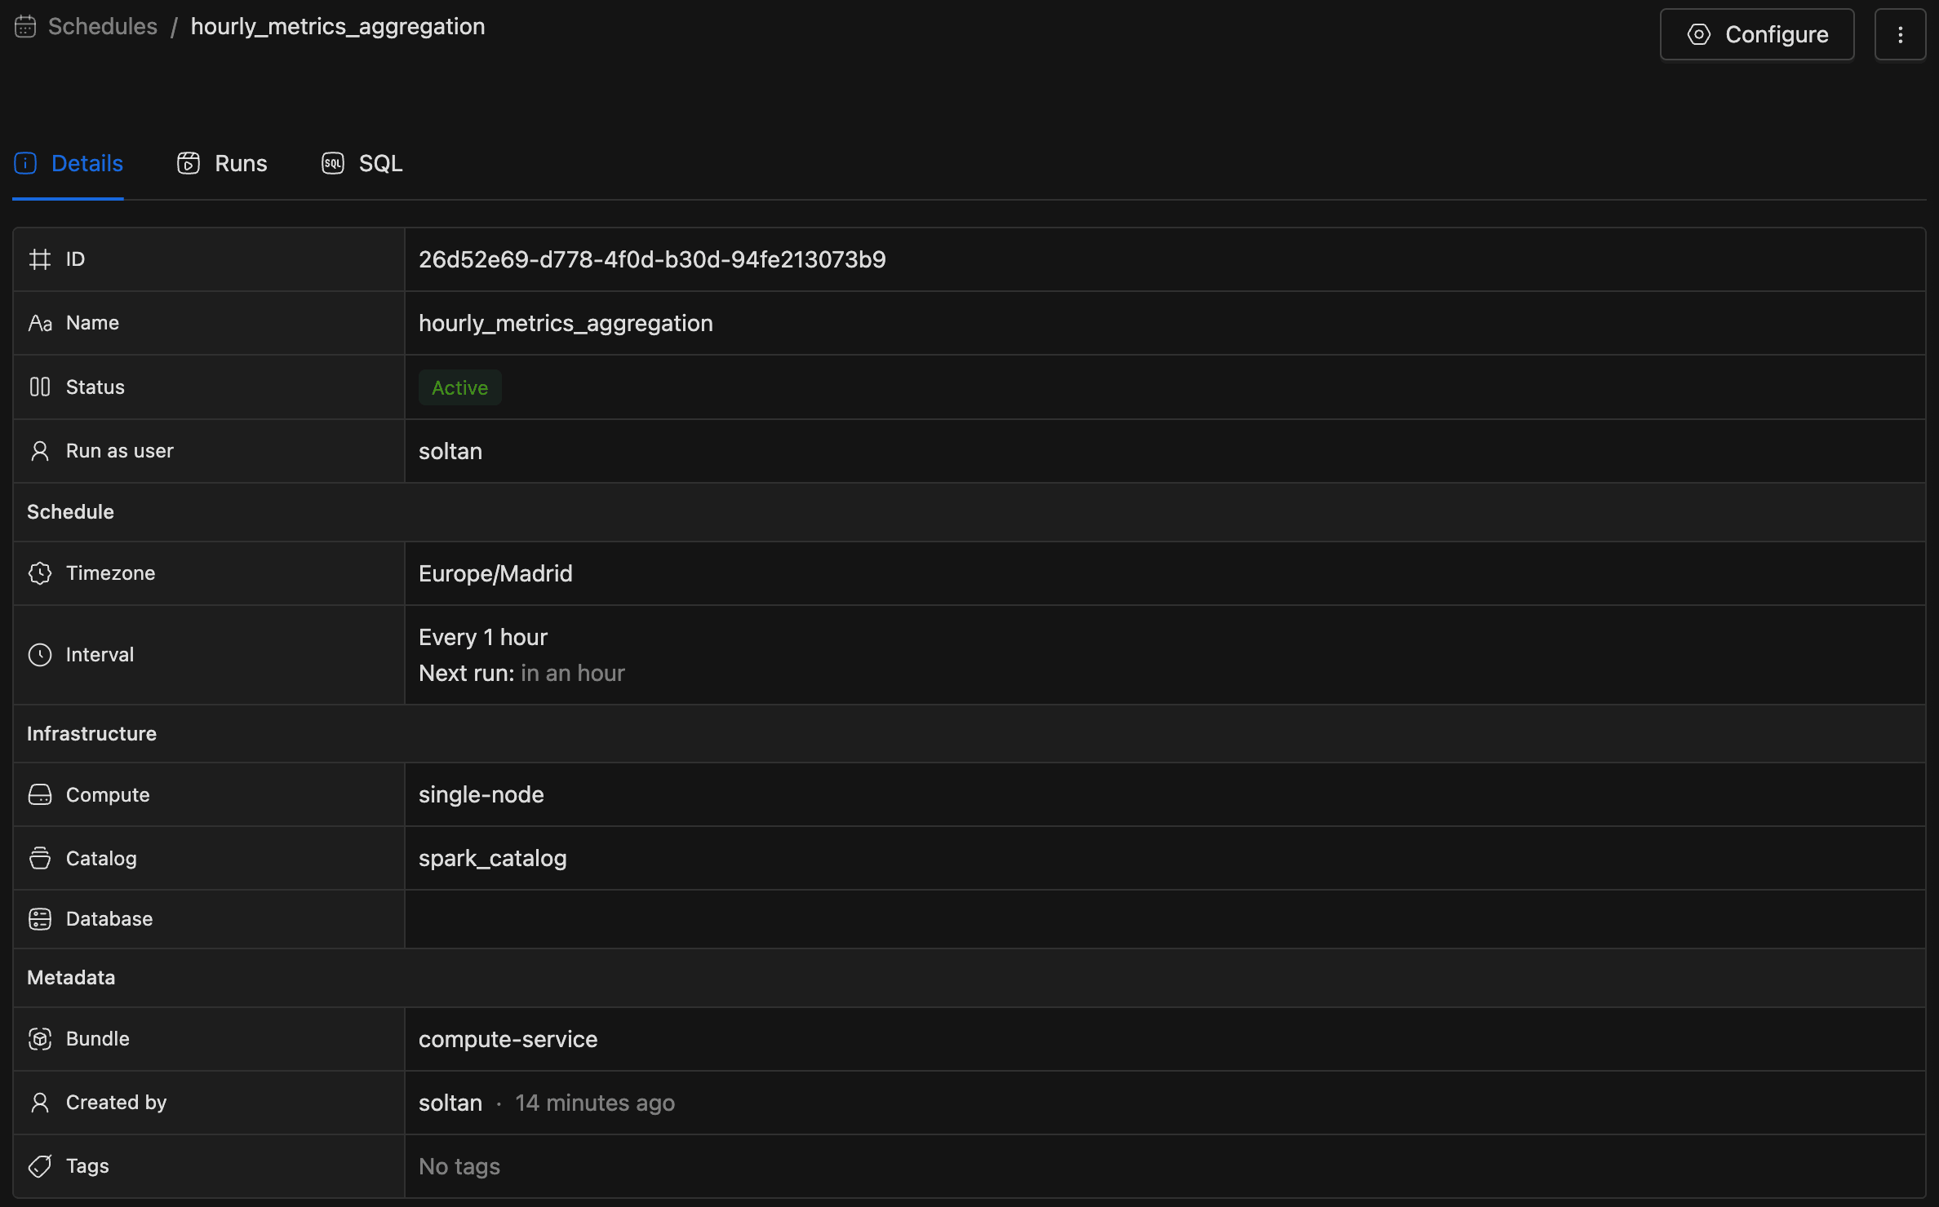The image size is (1939, 1207).
Task: Click the green Active status badge
Action: point(460,387)
